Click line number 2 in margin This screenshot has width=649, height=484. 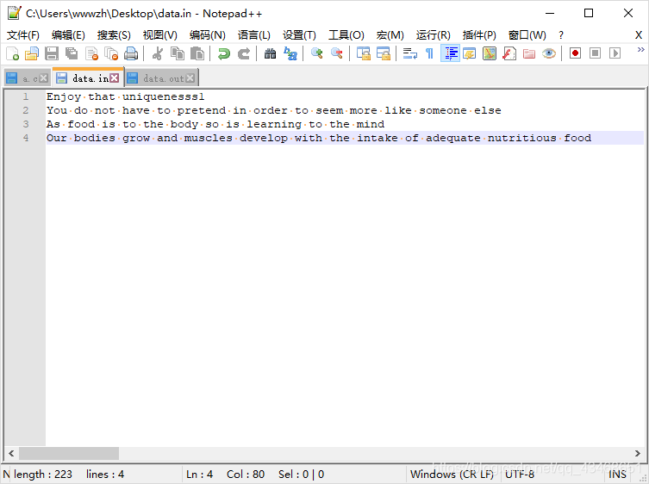click(26, 110)
